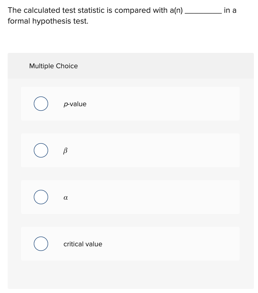
Task: Select the p-value radio button
Action: [x=41, y=104]
